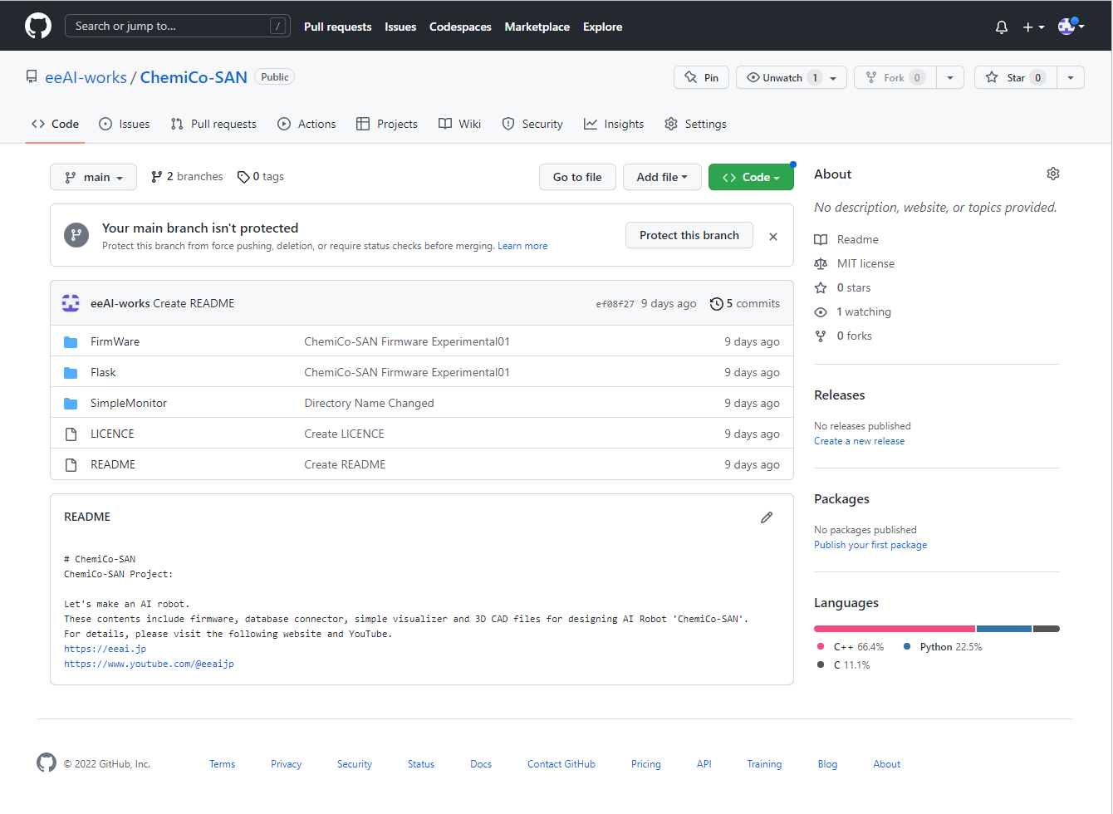
Task: Open the Add file dropdown
Action: (662, 177)
